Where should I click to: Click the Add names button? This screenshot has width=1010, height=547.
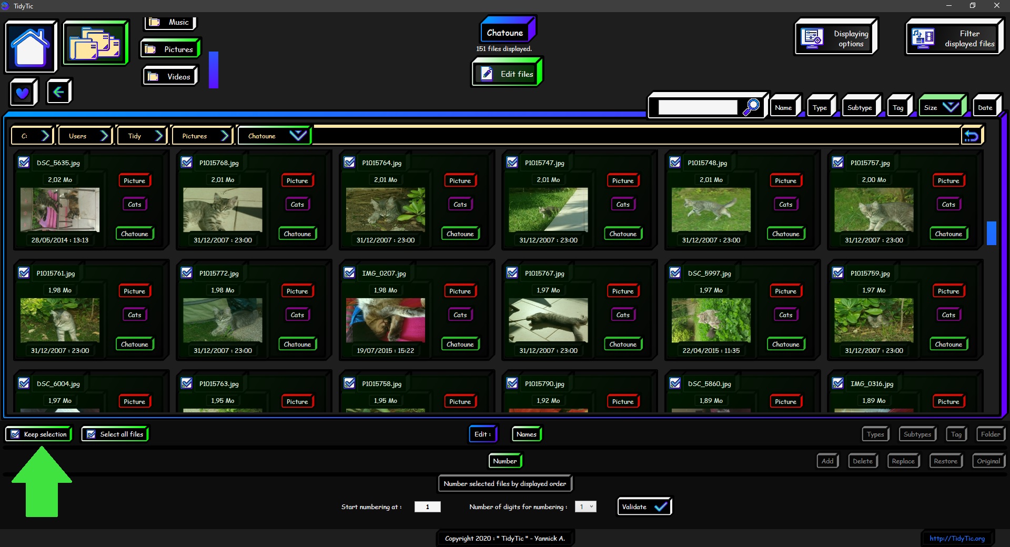point(827,461)
